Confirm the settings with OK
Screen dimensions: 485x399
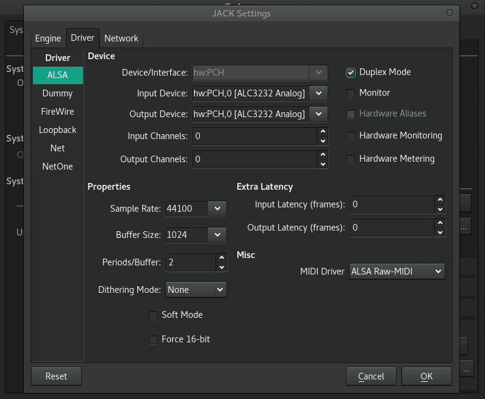[426, 376]
